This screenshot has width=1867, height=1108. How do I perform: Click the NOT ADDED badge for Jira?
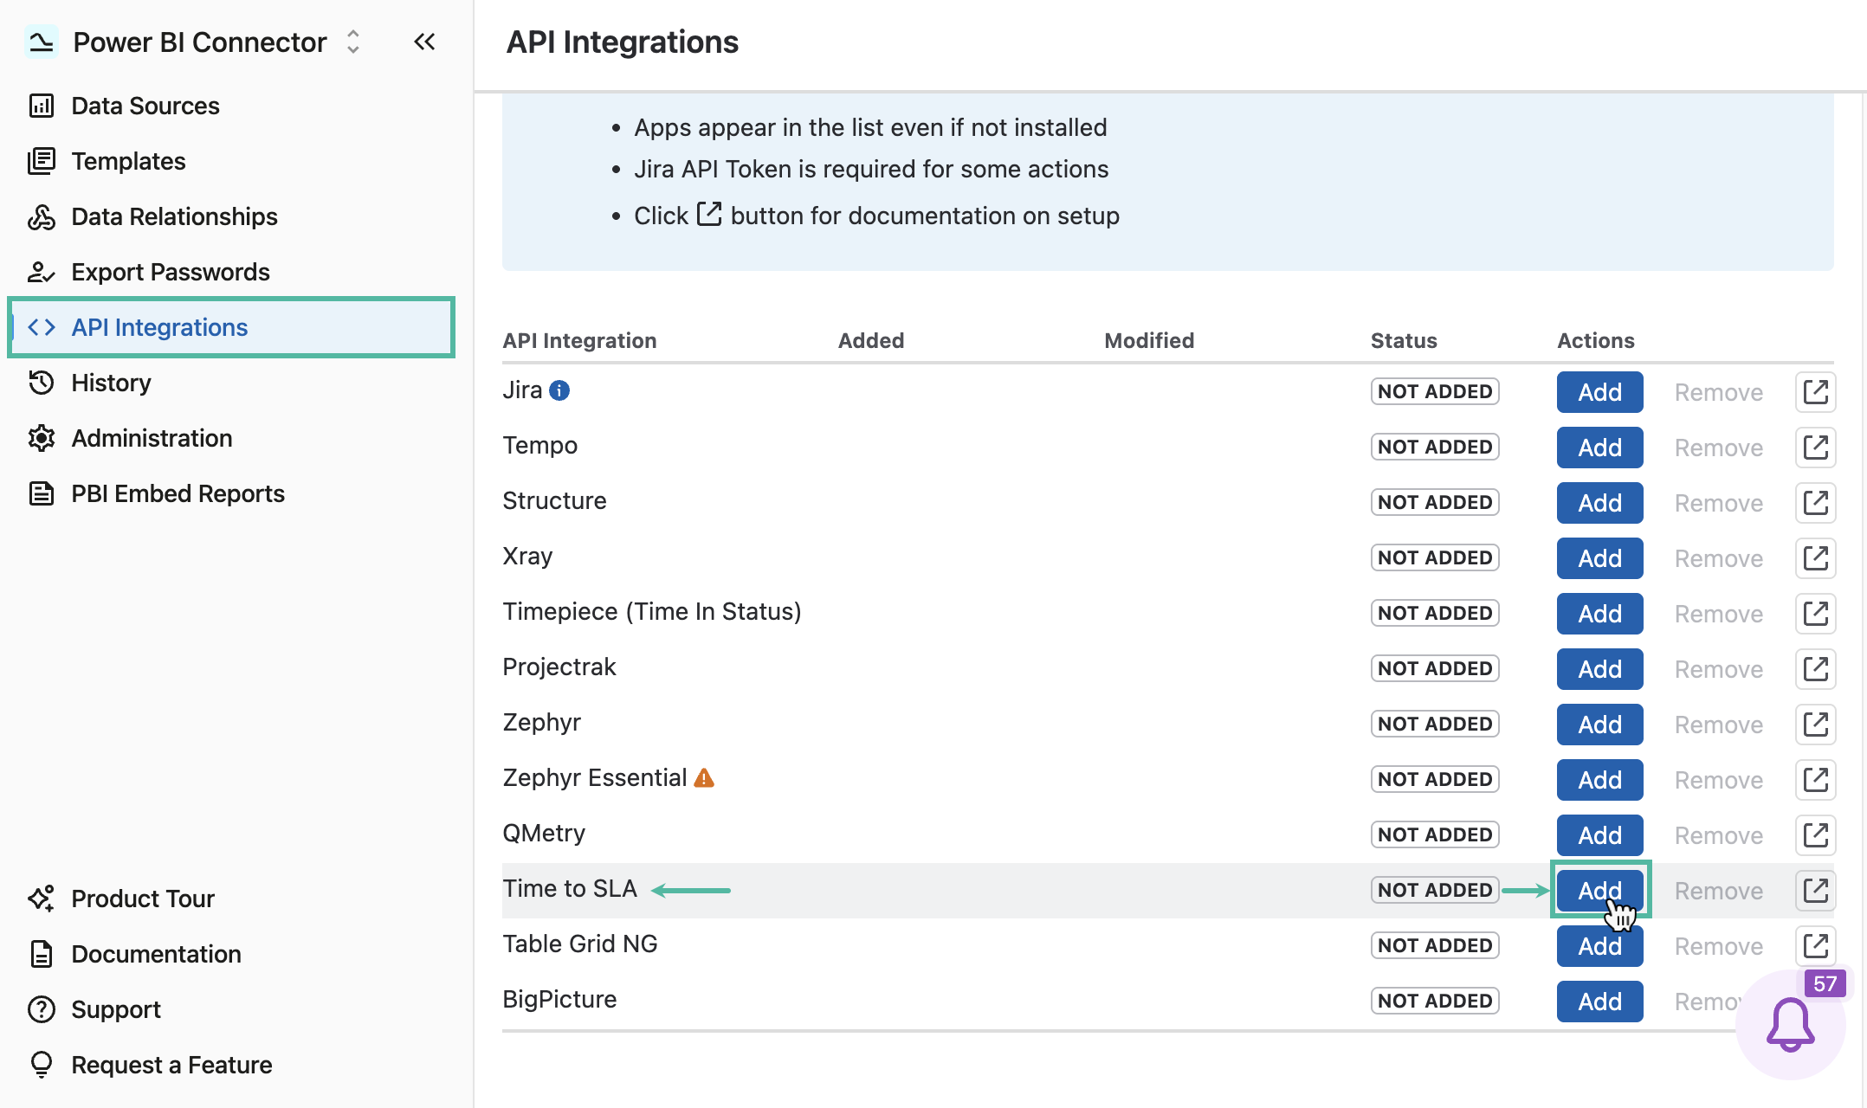1435,391
